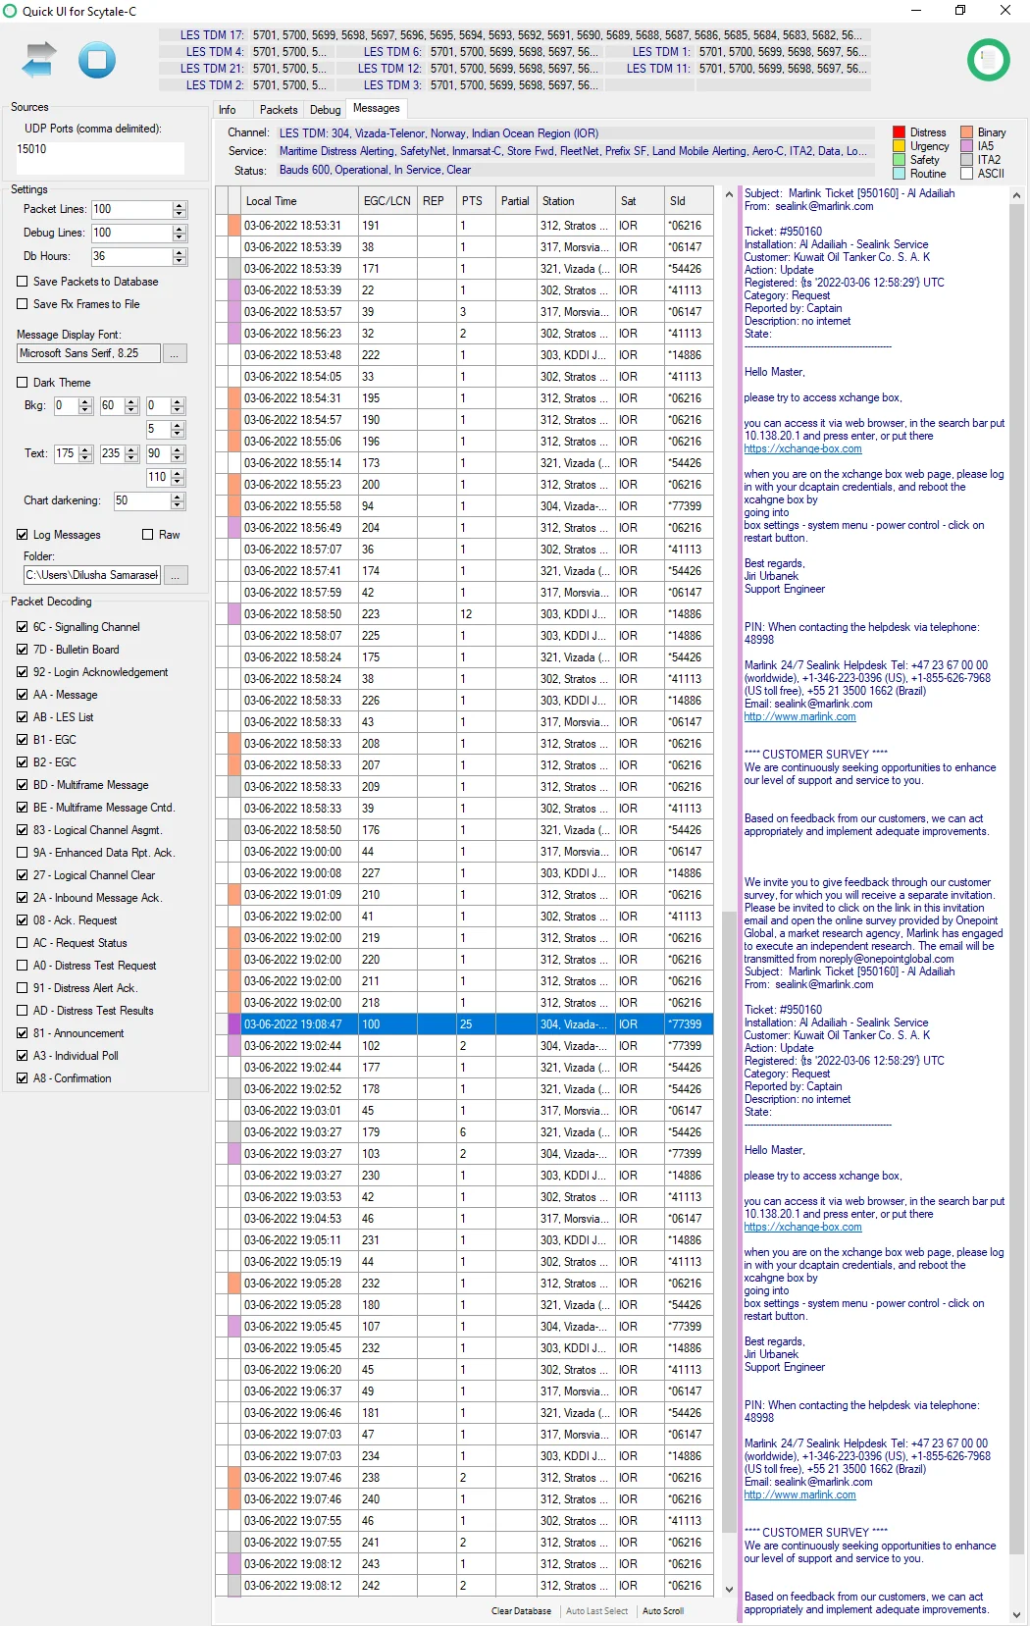Adjust the Debug Lines spinner
The height and width of the screenshot is (1626, 1030).
pos(179,234)
